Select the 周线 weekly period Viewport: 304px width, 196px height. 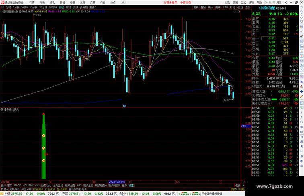pos(68,7)
